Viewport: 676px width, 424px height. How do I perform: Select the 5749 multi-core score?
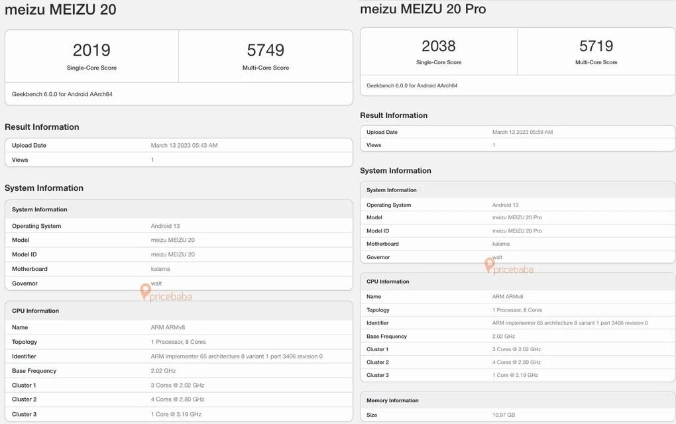point(266,50)
